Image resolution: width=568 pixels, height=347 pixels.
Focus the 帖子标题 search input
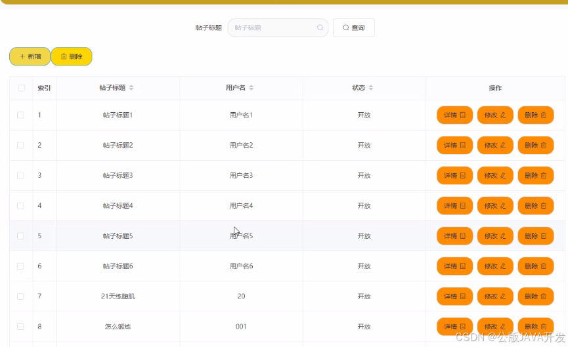[278, 28]
